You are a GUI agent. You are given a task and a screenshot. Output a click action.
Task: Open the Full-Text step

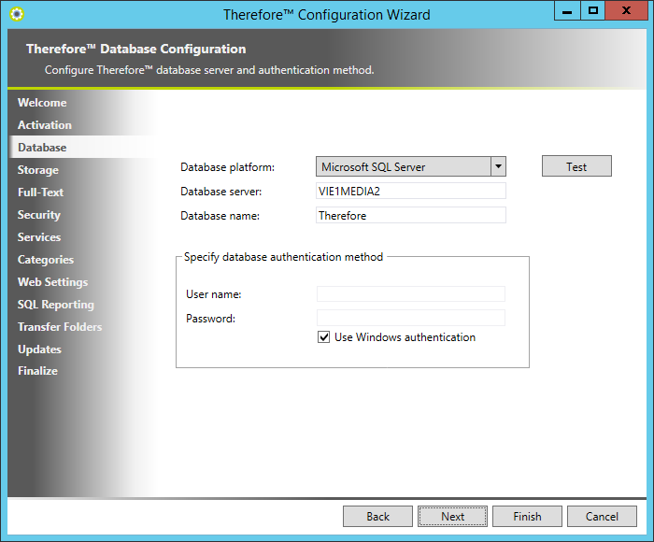(x=40, y=193)
